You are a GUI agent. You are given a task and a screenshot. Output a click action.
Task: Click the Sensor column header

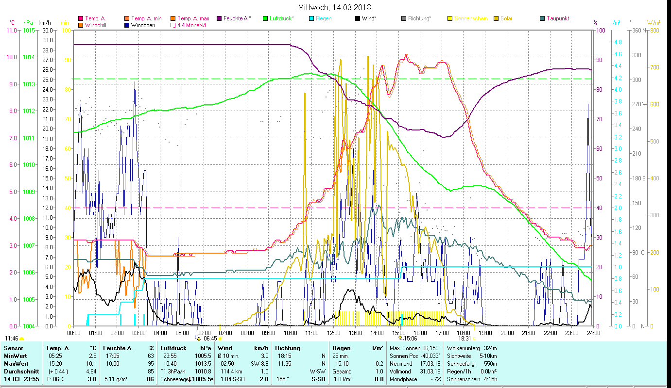pyautogui.click(x=13, y=348)
